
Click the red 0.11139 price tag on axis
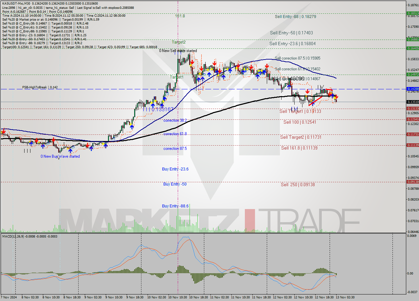[412, 145]
